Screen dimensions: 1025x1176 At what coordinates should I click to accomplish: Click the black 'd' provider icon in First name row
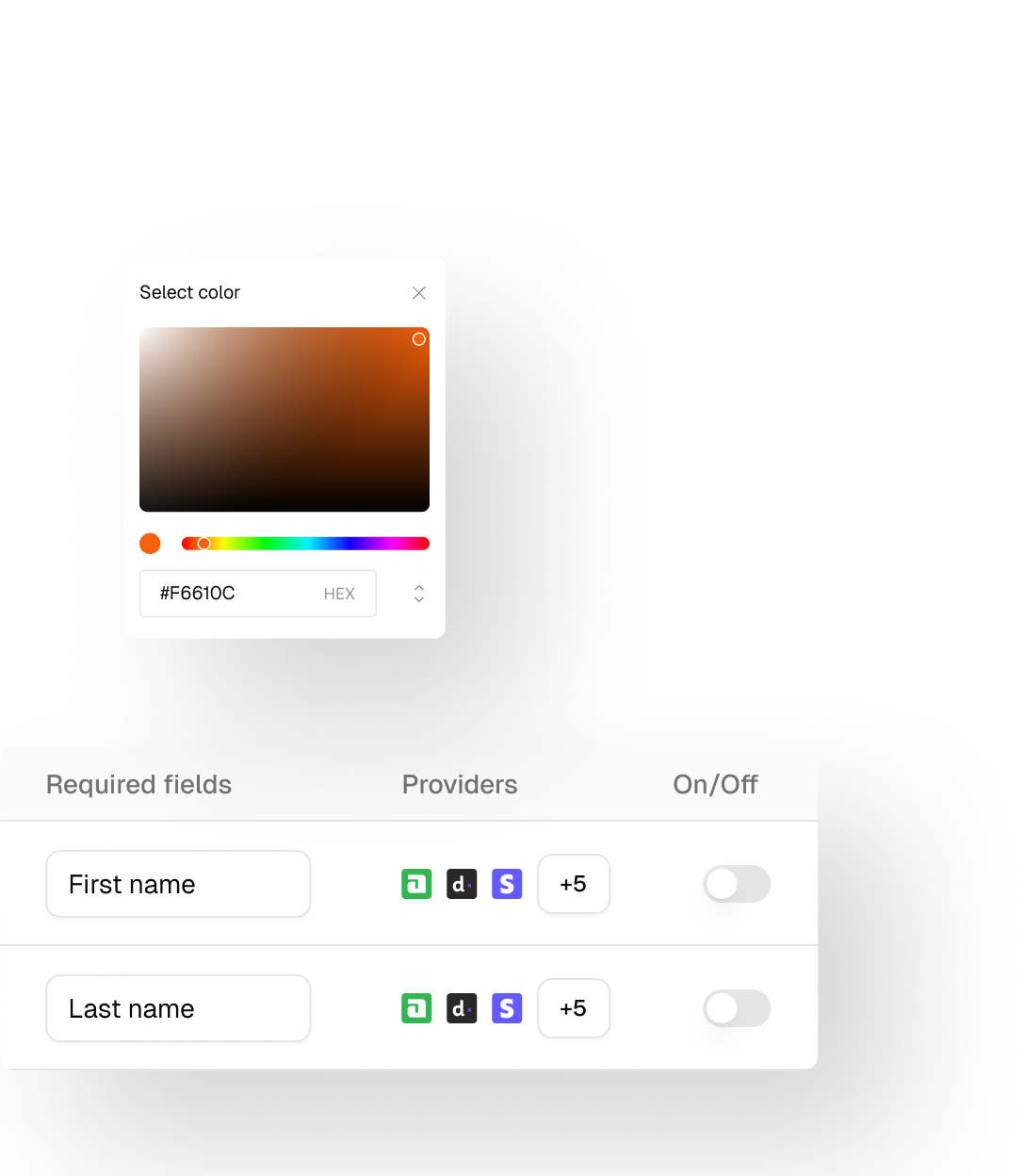(x=462, y=884)
